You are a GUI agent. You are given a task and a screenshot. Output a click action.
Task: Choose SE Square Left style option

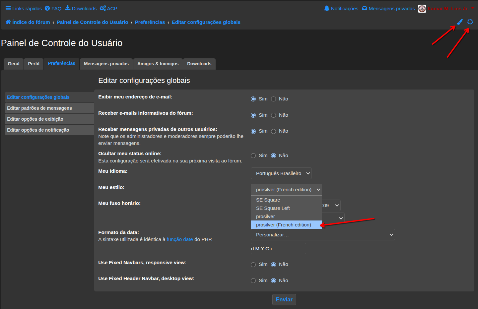click(273, 208)
